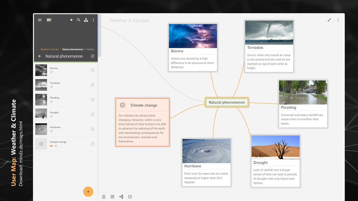Open the canvas edit pencil at top right
The height and width of the screenshot is (201, 358).
tap(329, 20)
